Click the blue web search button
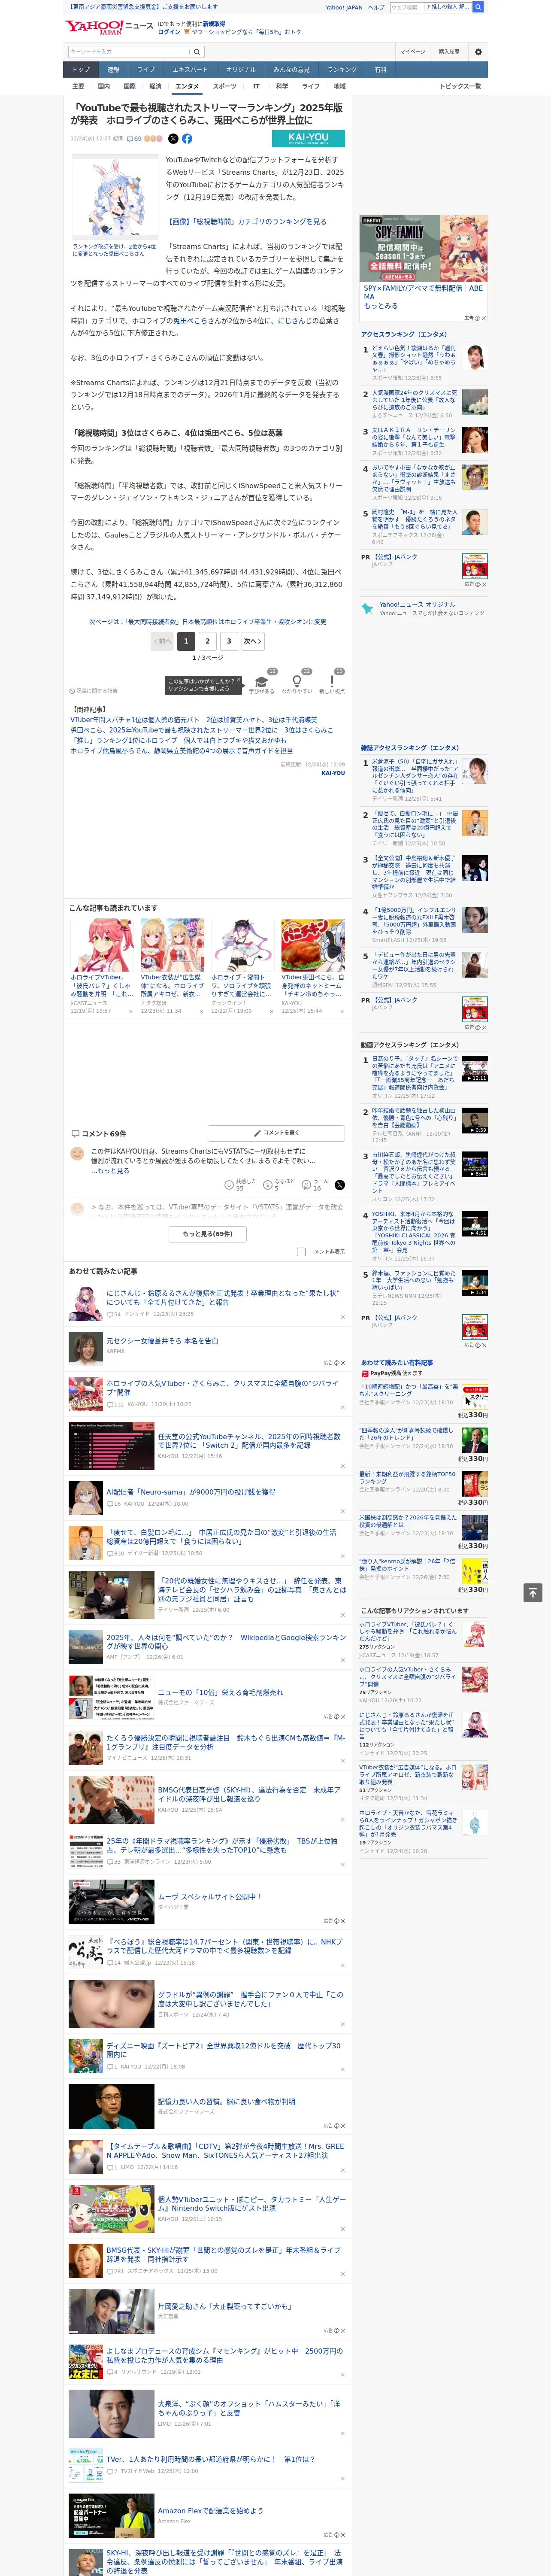This screenshot has height=2576, width=551. (478, 7)
